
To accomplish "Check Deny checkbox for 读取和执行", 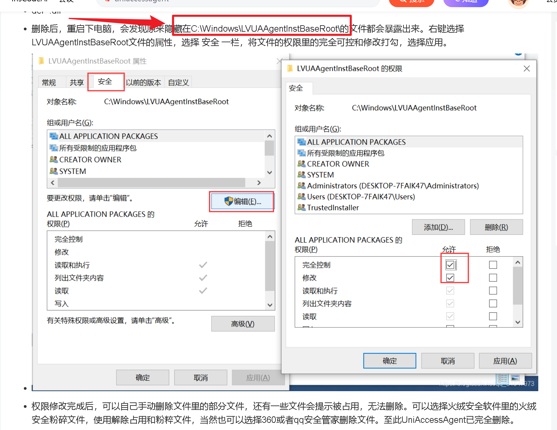I will pyautogui.click(x=493, y=291).
